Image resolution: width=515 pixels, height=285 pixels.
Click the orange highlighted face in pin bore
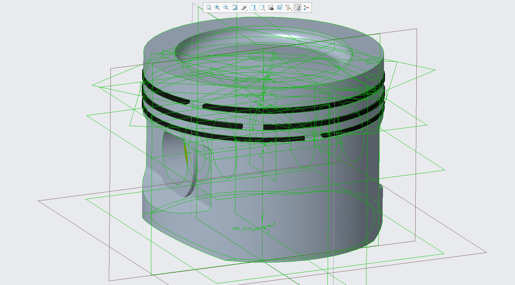[186, 153]
